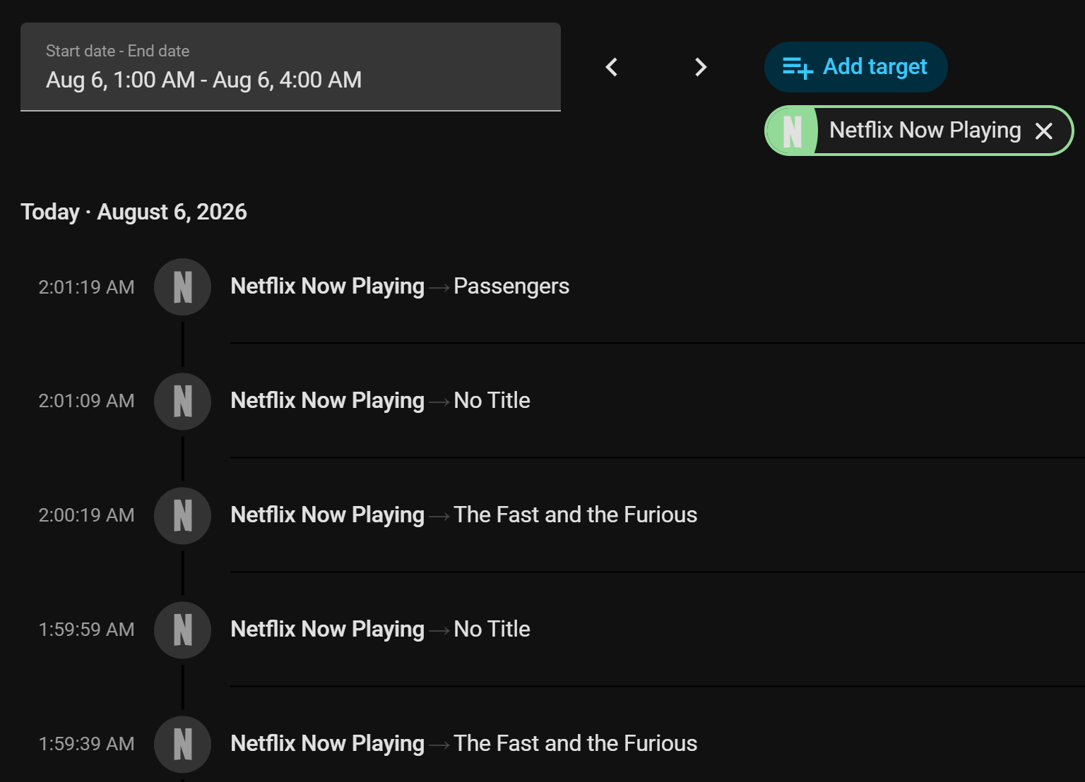Click Netflix Now Playing link at 1:59:59 AM
The image size is (1085, 782).
(x=327, y=630)
